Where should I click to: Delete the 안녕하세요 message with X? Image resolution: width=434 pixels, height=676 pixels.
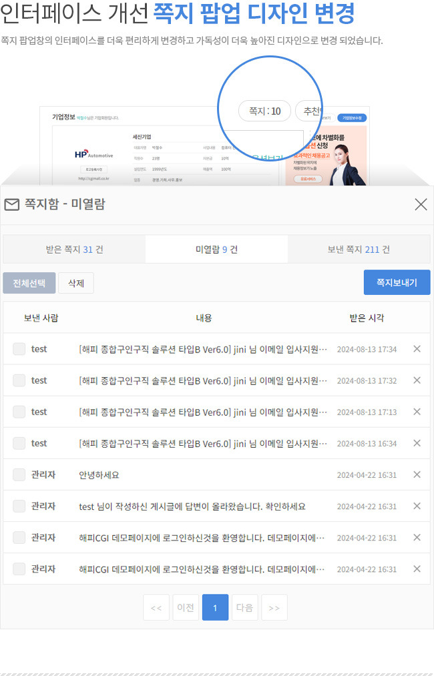point(417,474)
